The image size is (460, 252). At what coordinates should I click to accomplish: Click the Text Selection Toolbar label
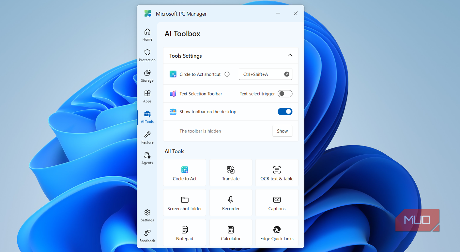(201, 94)
